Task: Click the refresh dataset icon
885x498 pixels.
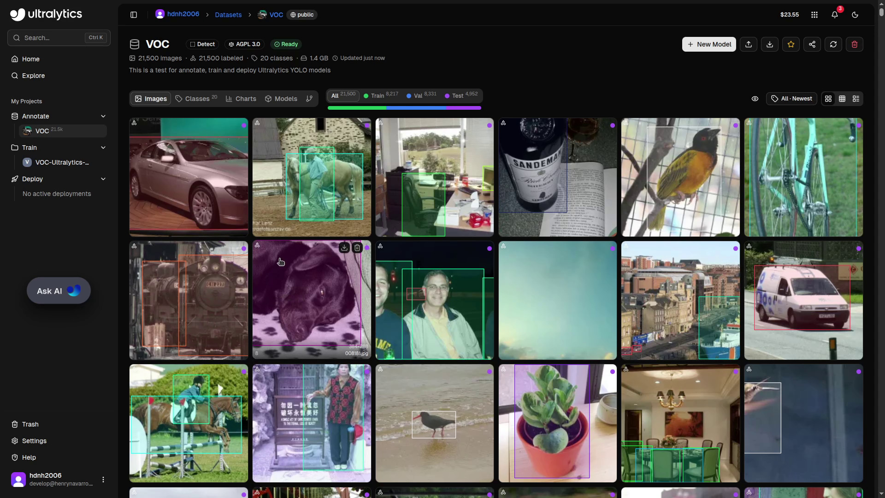Action: tap(833, 44)
